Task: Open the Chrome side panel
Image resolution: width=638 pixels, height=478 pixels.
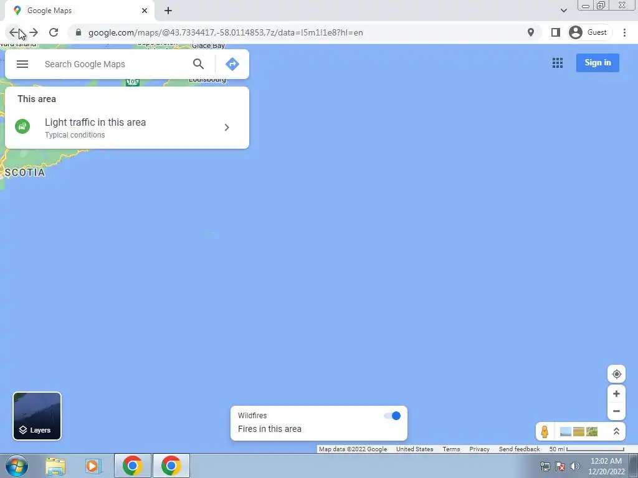Action: click(x=555, y=32)
